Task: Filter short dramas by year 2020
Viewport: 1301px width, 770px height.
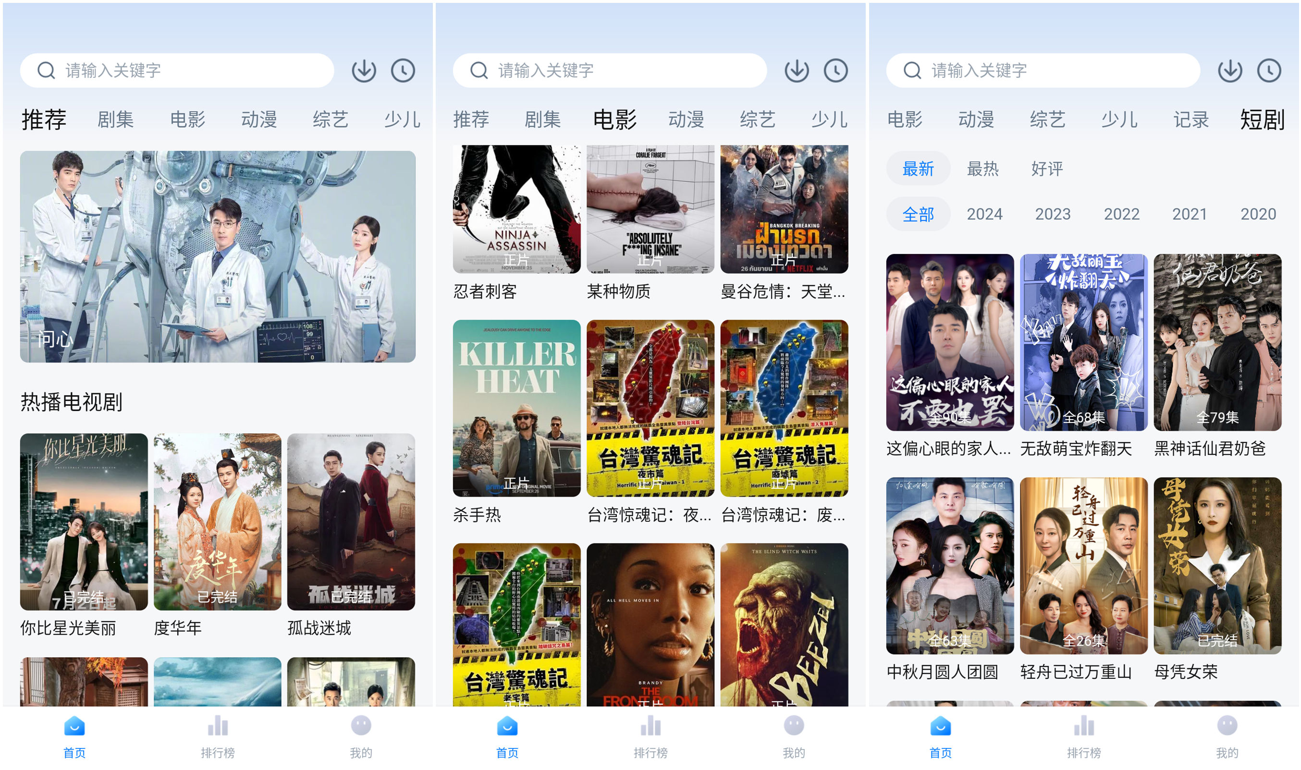Action: coord(1258,214)
